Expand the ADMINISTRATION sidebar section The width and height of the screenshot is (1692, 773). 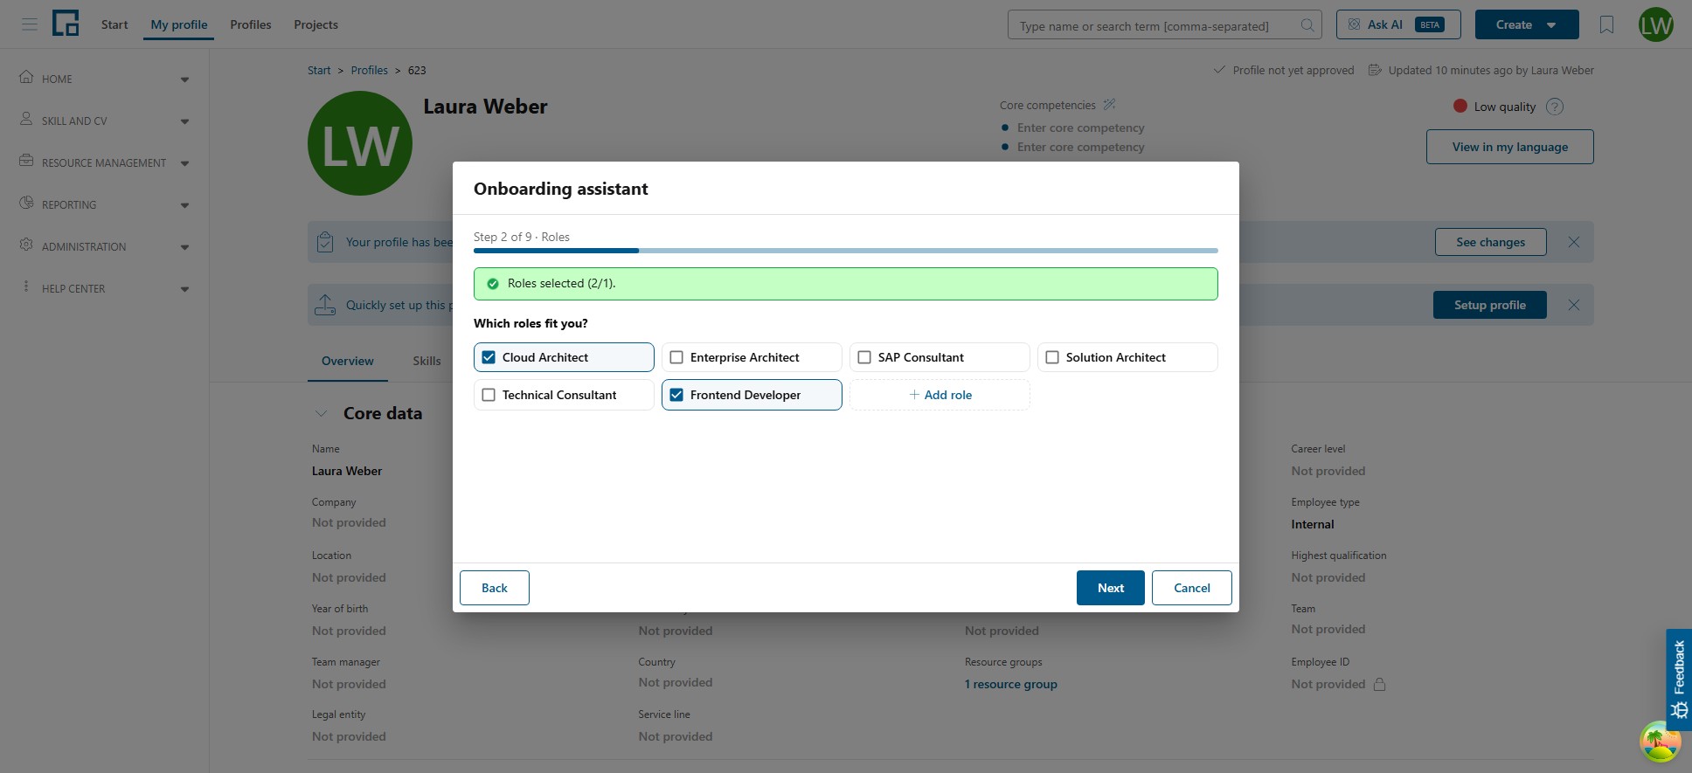point(184,247)
